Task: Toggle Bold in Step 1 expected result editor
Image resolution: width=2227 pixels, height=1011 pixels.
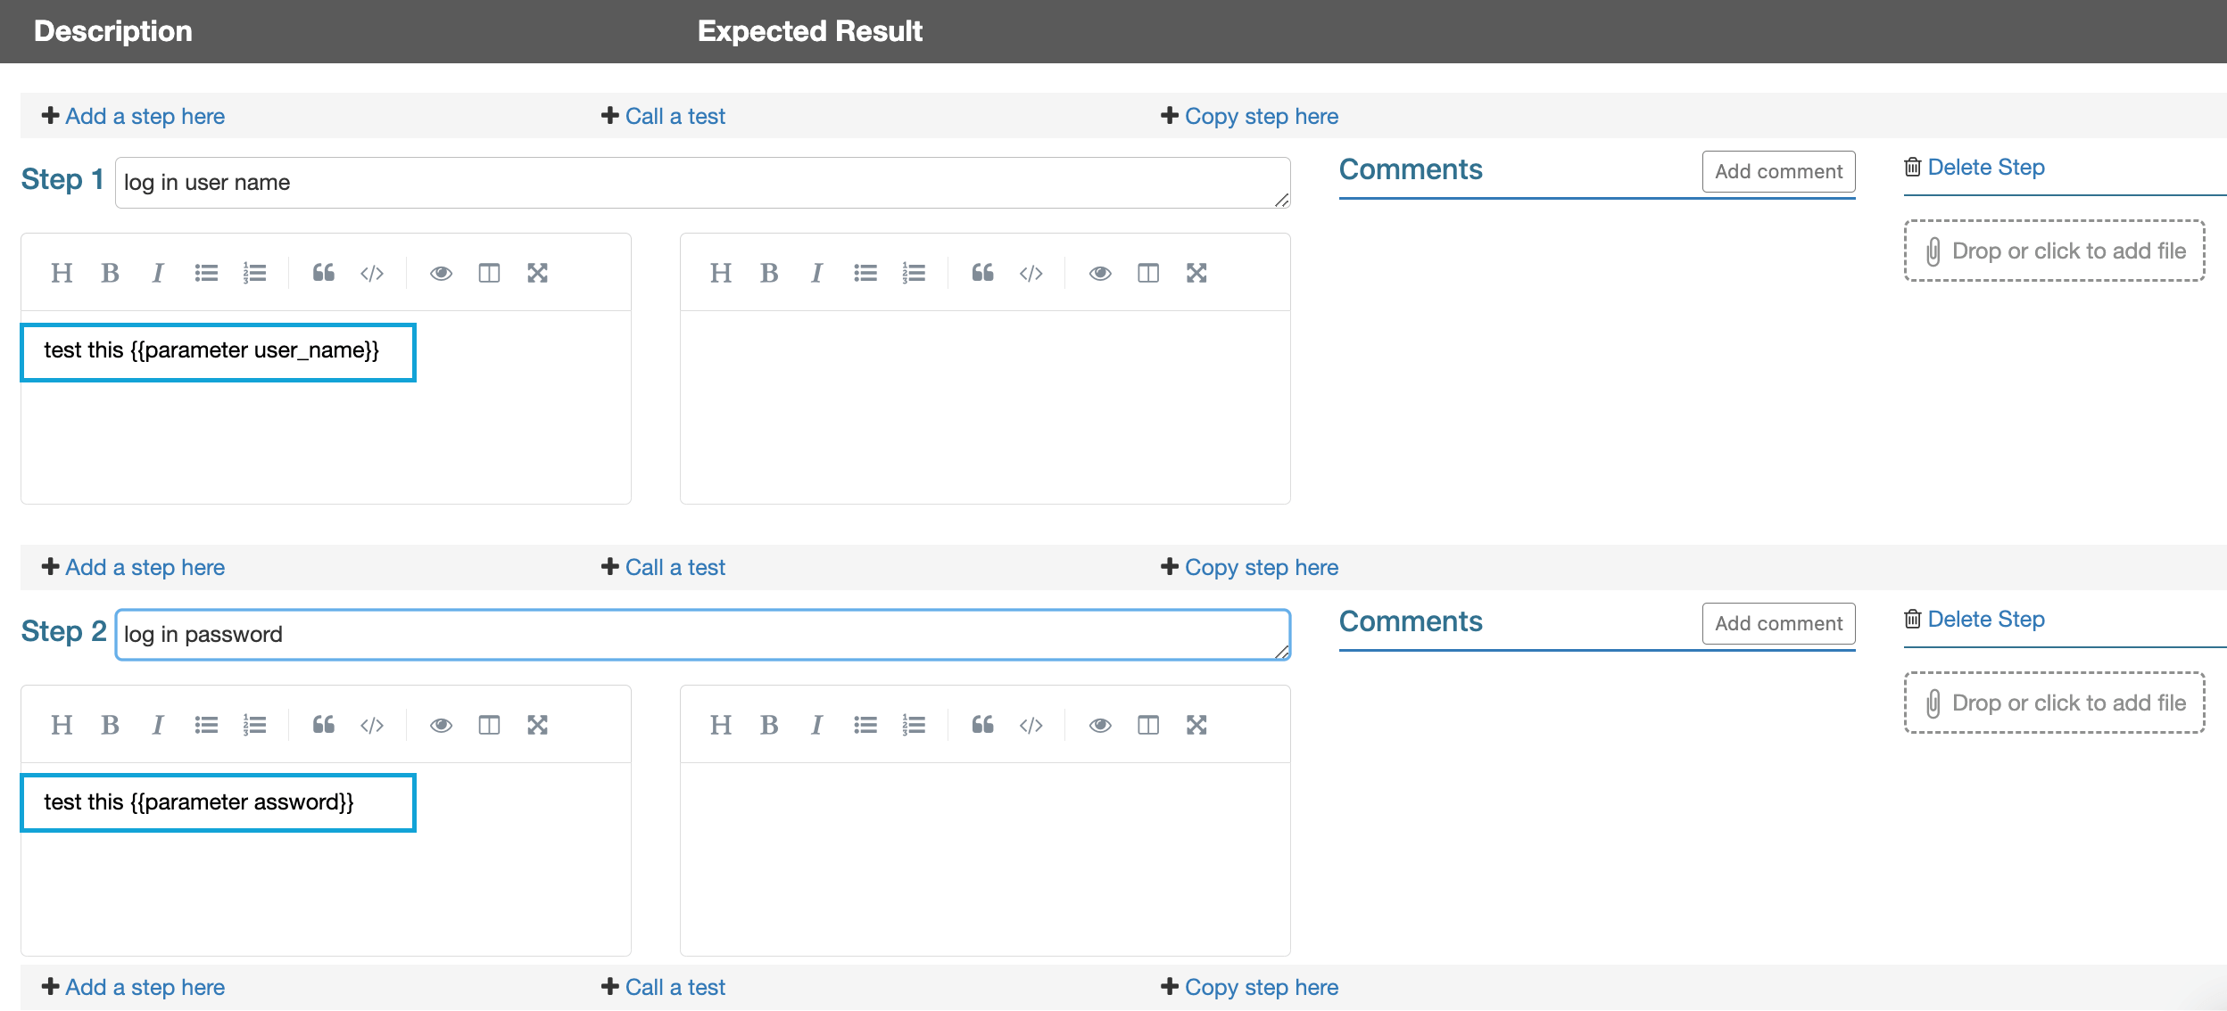Action: pos(769,273)
